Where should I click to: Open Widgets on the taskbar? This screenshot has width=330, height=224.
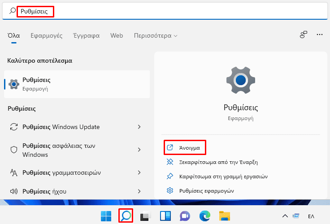click(165, 216)
